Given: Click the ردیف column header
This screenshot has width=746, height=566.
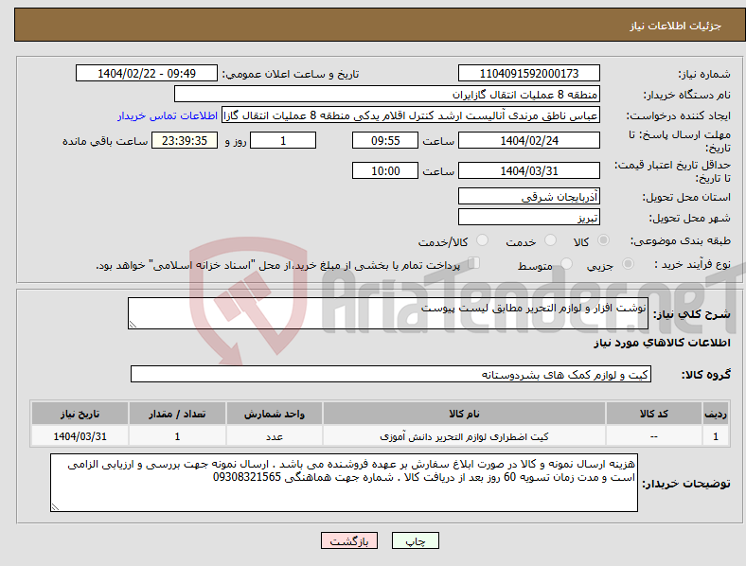Looking at the screenshot, I should coord(716,414).
